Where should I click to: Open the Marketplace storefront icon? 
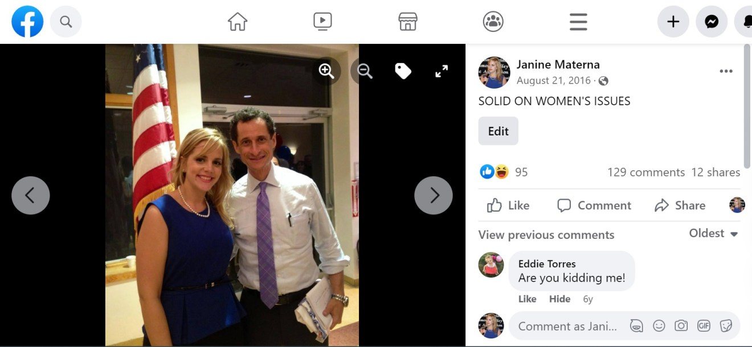(x=408, y=22)
